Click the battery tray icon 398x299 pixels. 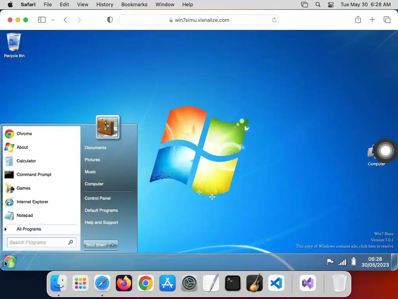[354, 261]
